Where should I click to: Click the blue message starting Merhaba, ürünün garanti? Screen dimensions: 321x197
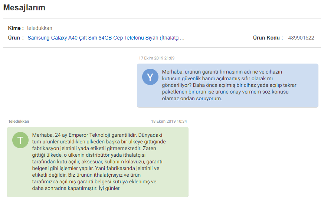click(227, 85)
